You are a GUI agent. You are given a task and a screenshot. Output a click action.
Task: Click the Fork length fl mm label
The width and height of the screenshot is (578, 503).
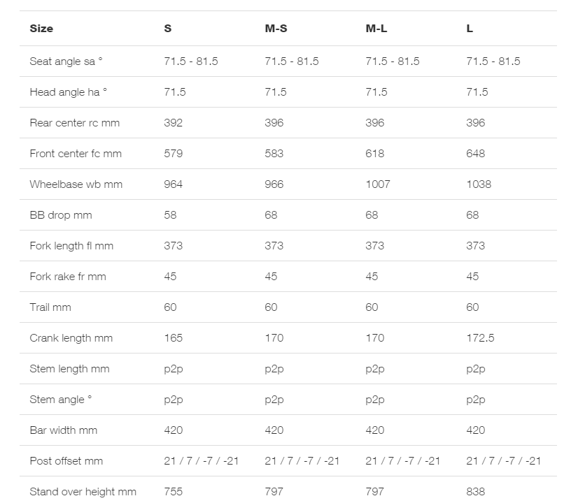pyautogui.click(x=71, y=246)
